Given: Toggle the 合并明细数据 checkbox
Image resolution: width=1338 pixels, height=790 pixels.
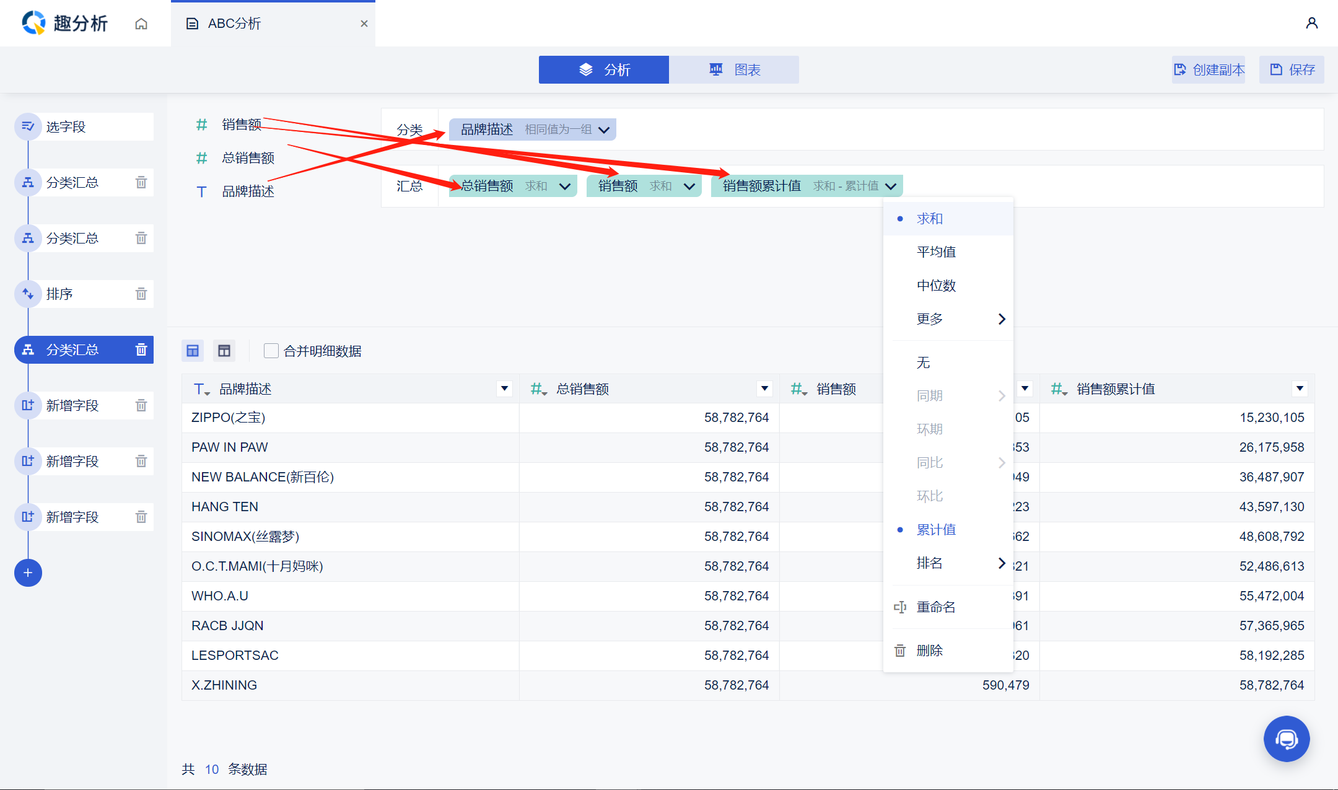Looking at the screenshot, I should [x=271, y=351].
